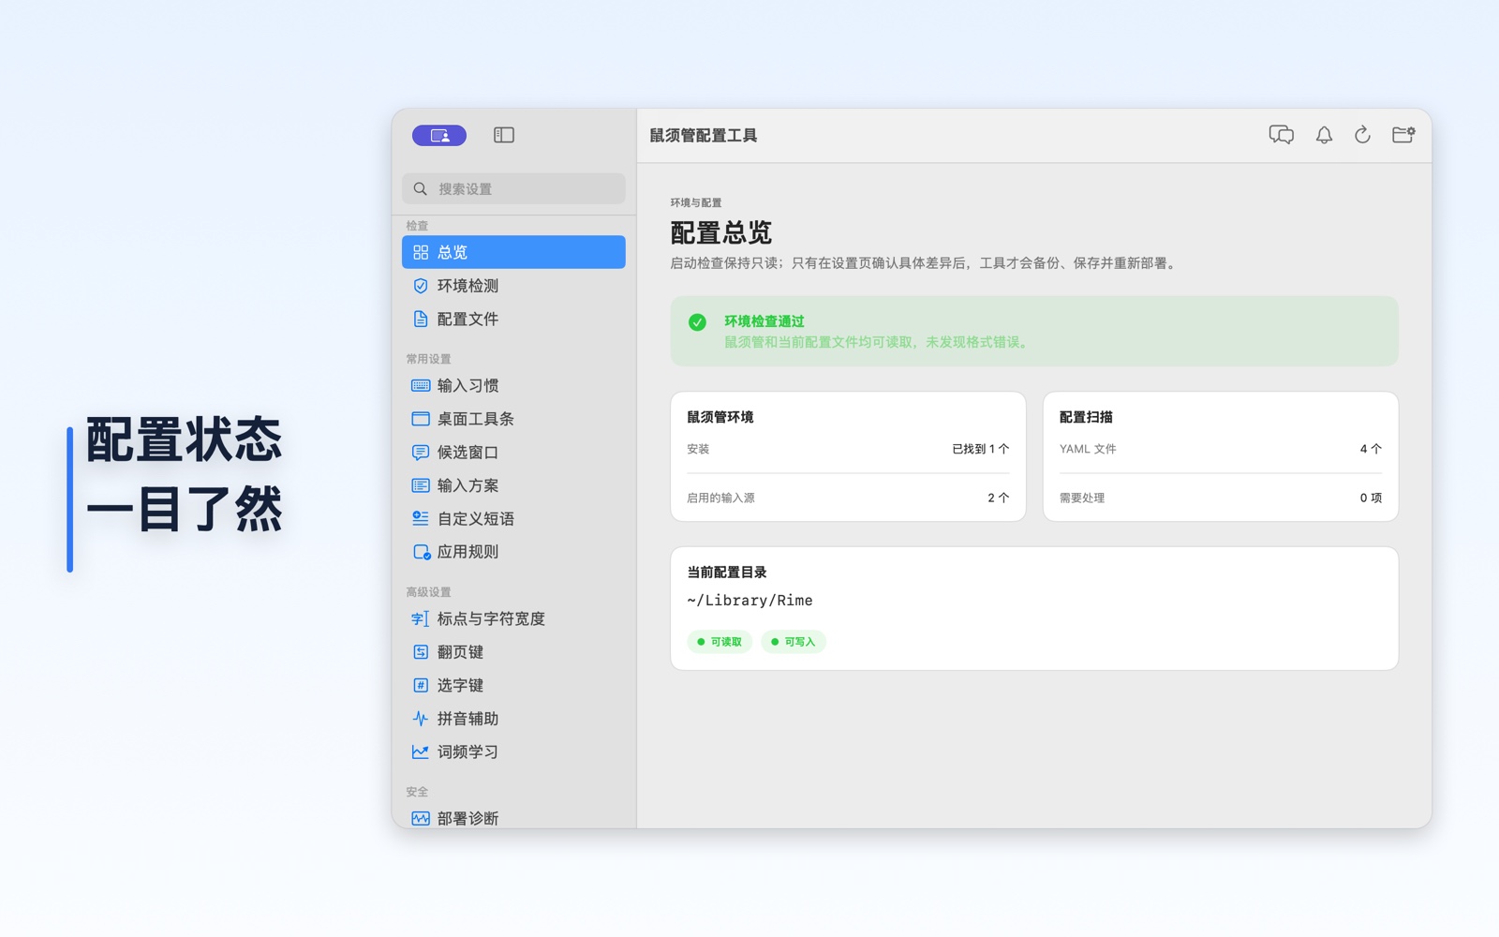Image resolution: width=1499 pixels, height=937 pixels.
Task: Click the refresh icon in toolbar
Action: point(1362,135)
